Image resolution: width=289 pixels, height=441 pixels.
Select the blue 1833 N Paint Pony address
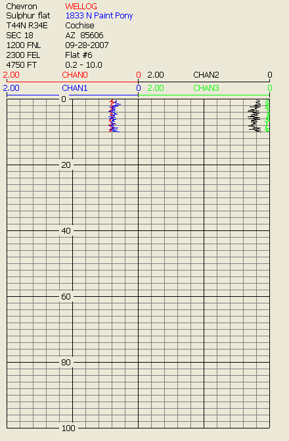tap(99, 16)
